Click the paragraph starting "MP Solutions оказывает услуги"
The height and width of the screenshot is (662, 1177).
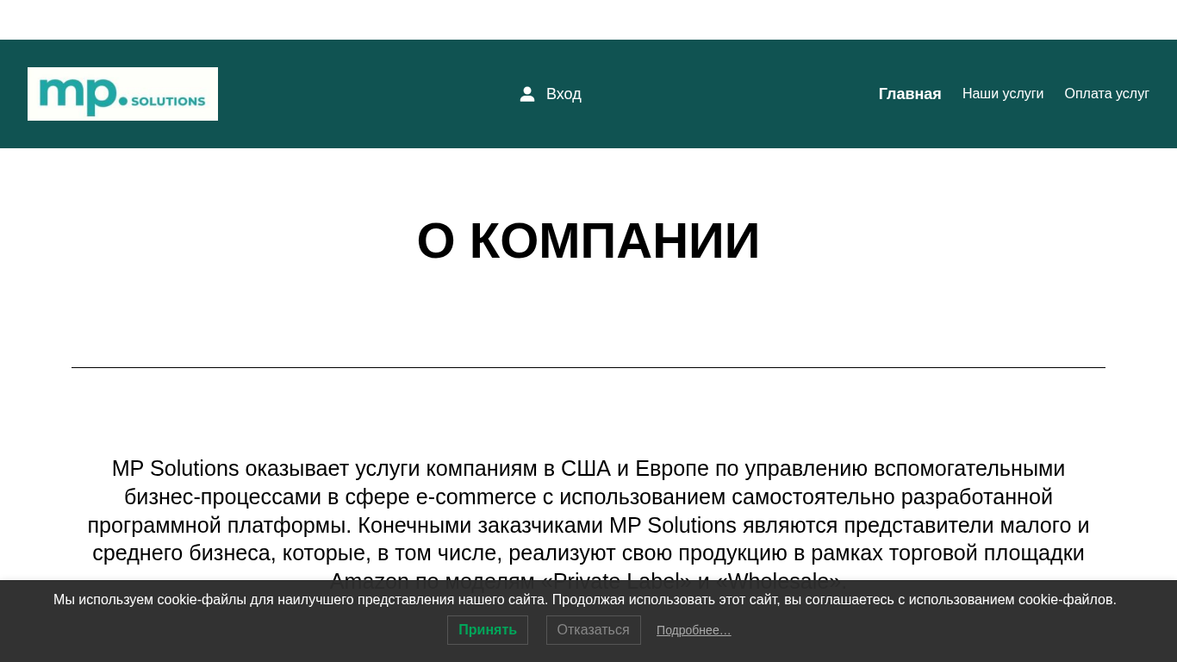coord(588,525)
